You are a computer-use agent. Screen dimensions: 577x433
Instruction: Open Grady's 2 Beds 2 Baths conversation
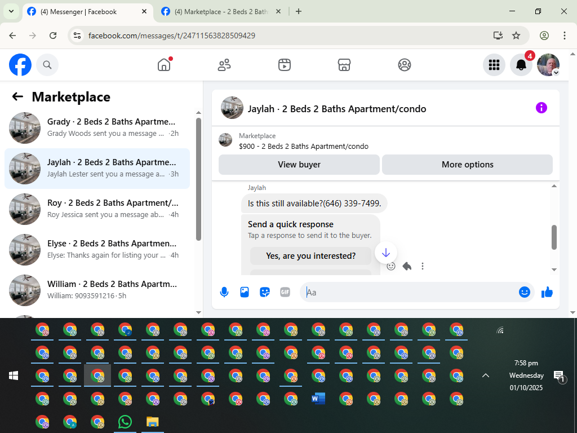click(97, 127)
